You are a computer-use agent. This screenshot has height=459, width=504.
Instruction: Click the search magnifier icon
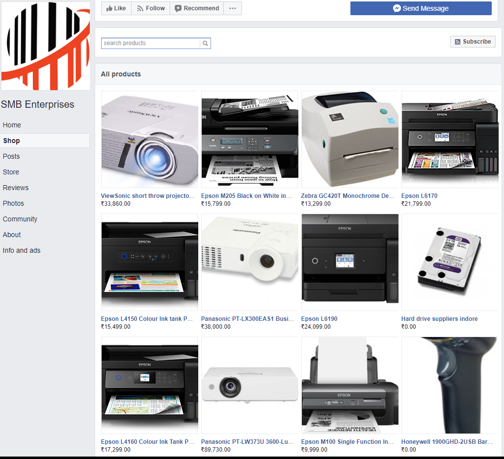(x=205, y=43)
